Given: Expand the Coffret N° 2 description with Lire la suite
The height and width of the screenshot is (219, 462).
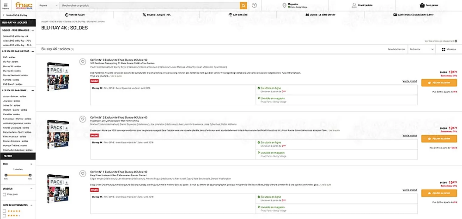Looking at the screenshot, I should (334, 130).
